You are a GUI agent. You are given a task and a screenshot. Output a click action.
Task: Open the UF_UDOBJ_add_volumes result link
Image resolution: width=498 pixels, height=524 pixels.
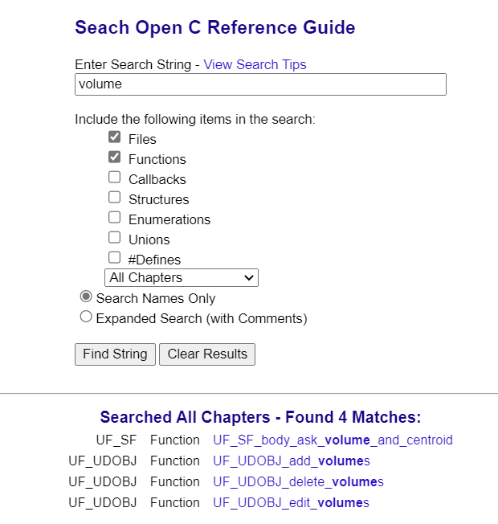tap(292, 461)
